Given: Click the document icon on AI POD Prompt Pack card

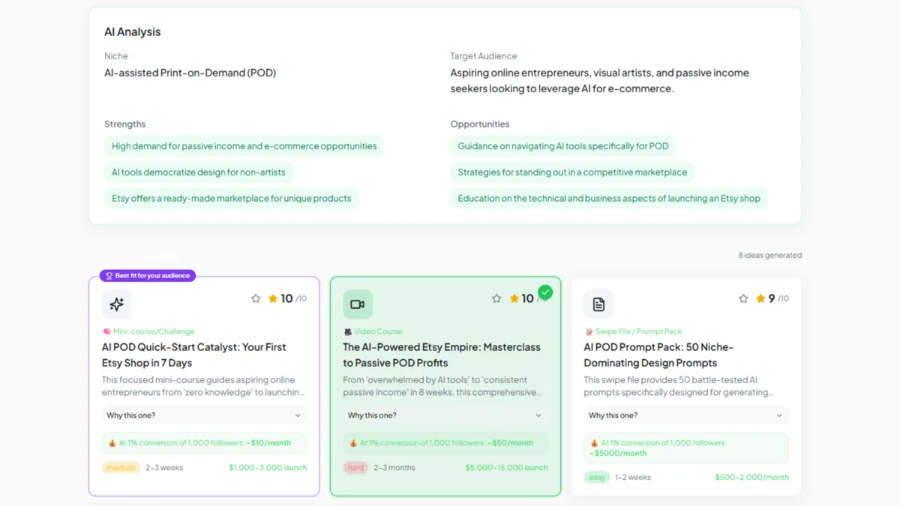Looking at the screenshot, I should tap(598, 304).
